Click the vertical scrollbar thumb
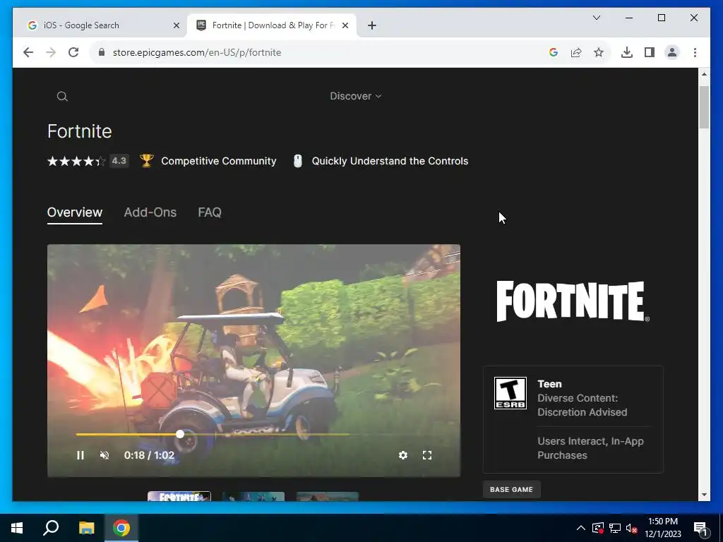The height and width of the screenshot is (542, 723). tap(704, 107)
